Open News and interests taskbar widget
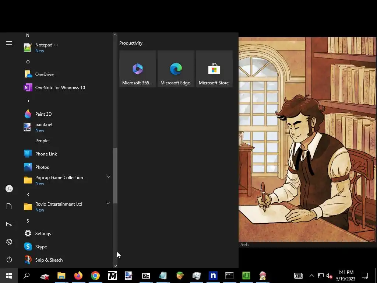 point(298,276)
